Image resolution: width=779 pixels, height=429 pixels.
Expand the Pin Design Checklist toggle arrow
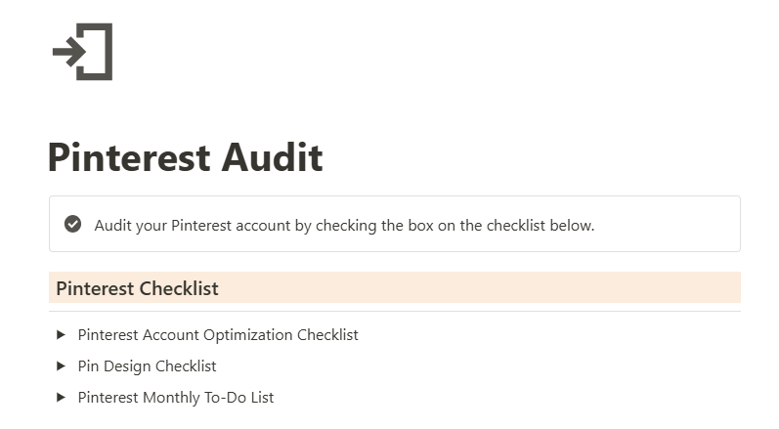61,365
